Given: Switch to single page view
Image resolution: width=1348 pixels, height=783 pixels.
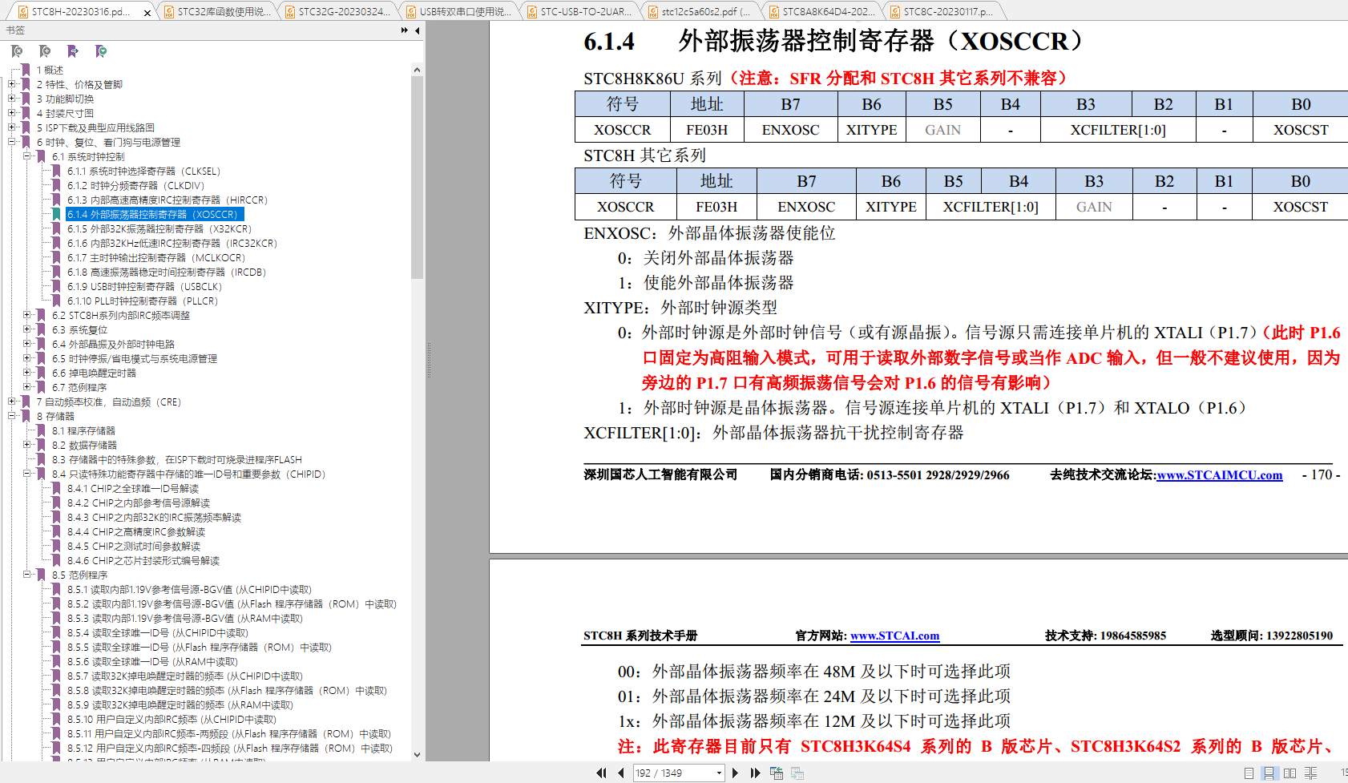Looking at the screenshot, I should click(1249, 773).
